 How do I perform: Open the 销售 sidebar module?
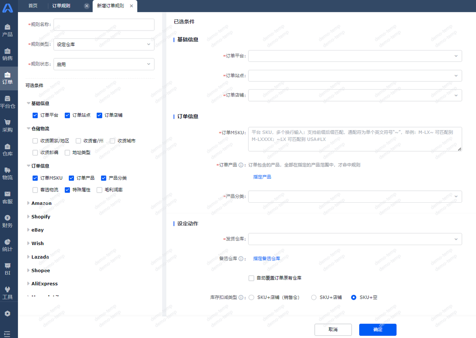7,54
